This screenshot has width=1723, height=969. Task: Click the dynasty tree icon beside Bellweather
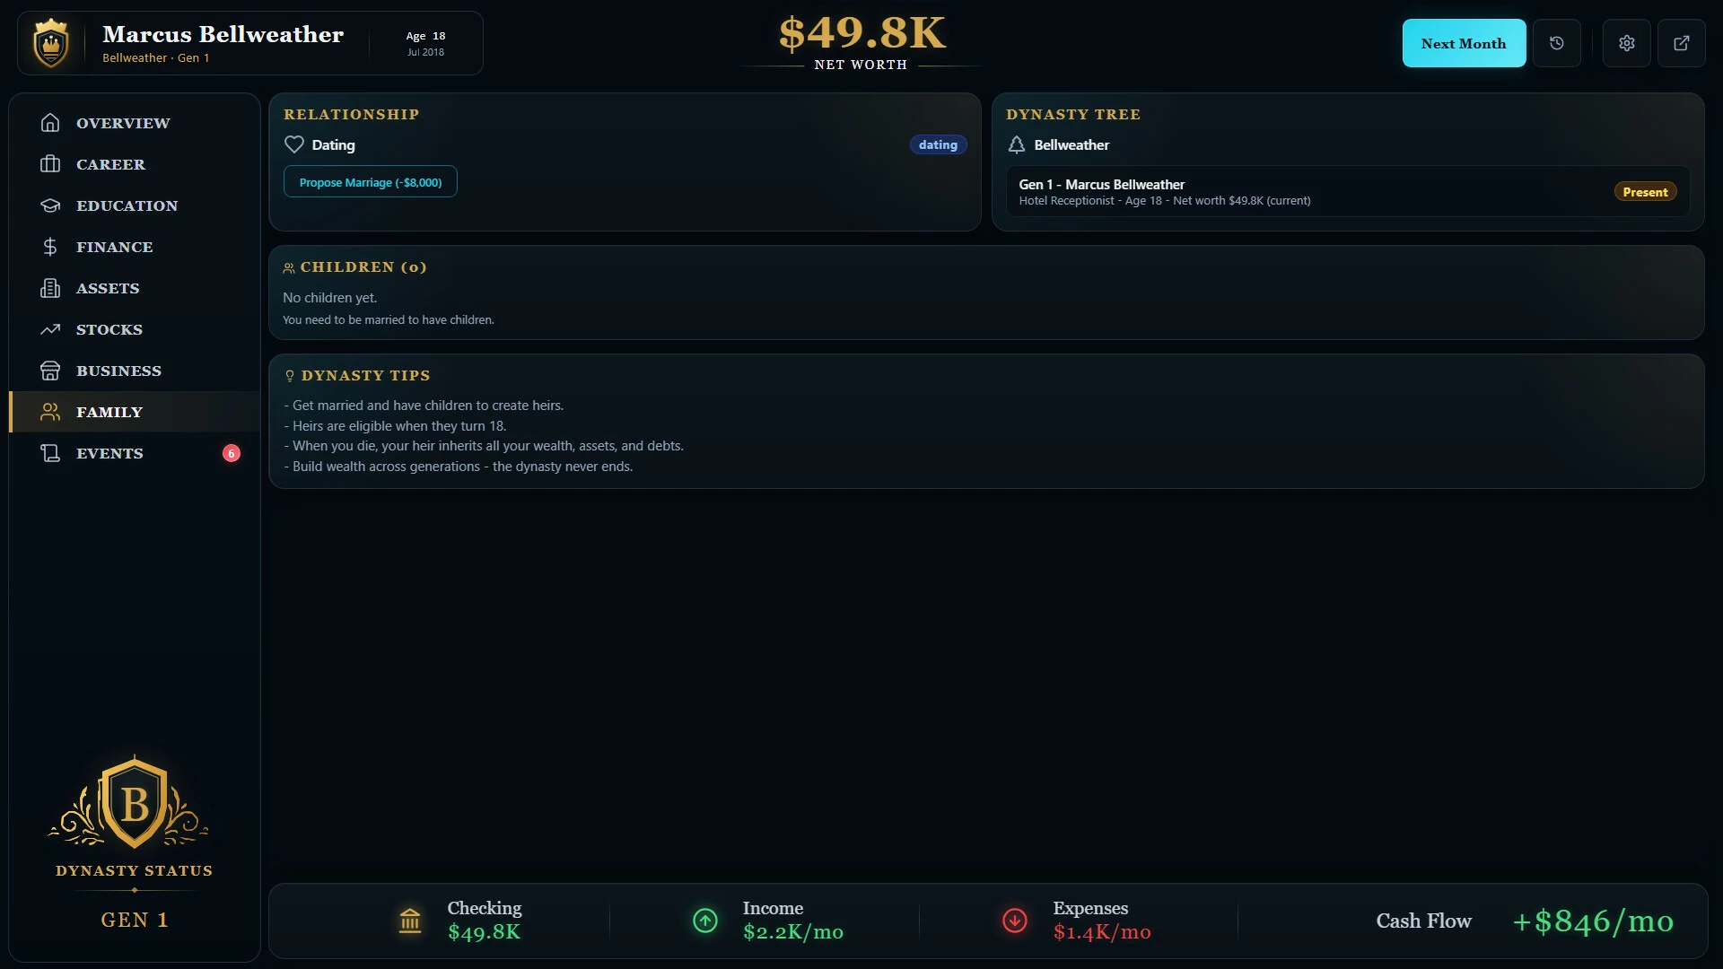(1017, 144)
